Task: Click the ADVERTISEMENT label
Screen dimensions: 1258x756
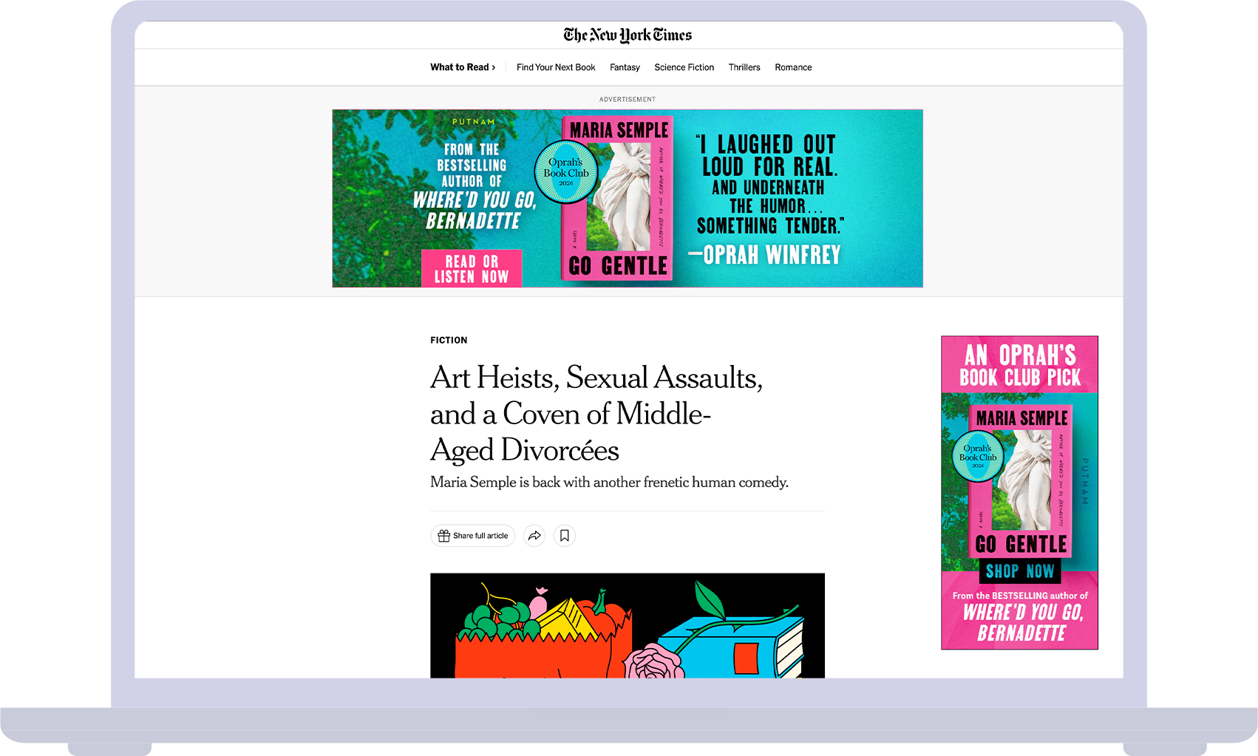Action: [628, 99]
